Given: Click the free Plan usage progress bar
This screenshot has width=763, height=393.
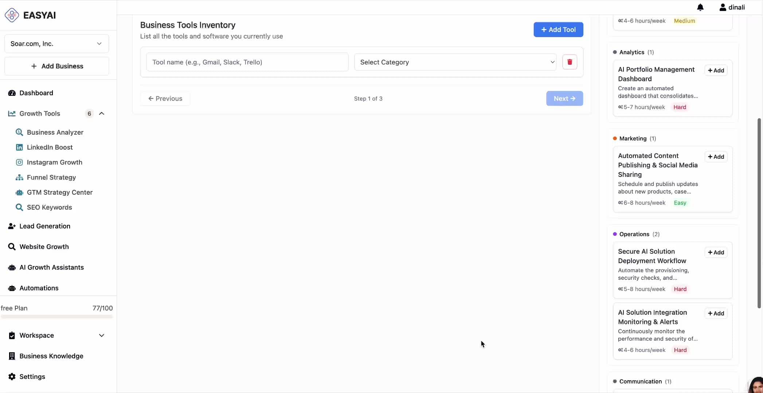Looking at the screenshot, I should (57, 317).
